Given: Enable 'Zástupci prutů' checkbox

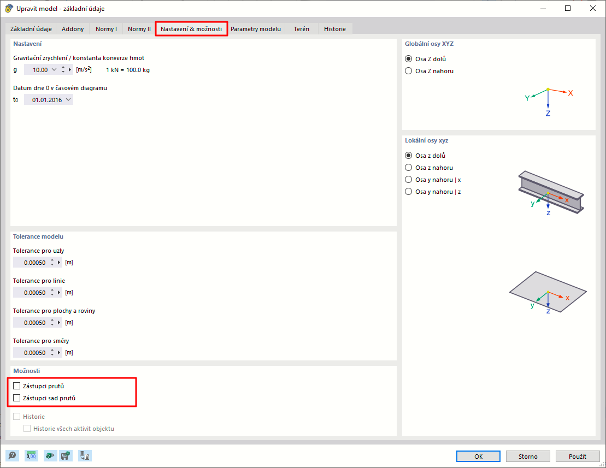Looking at the screenshot, I should click(16, 386).
